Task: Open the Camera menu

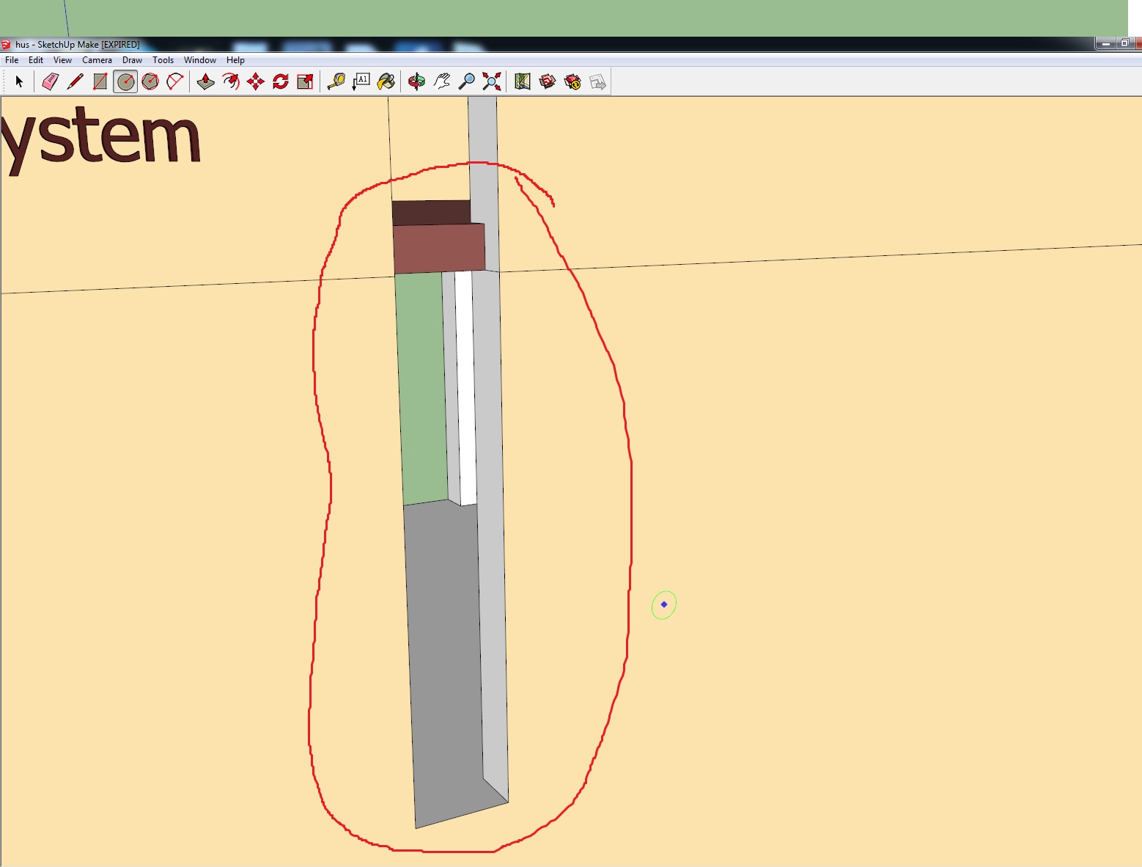Action: 97,60
